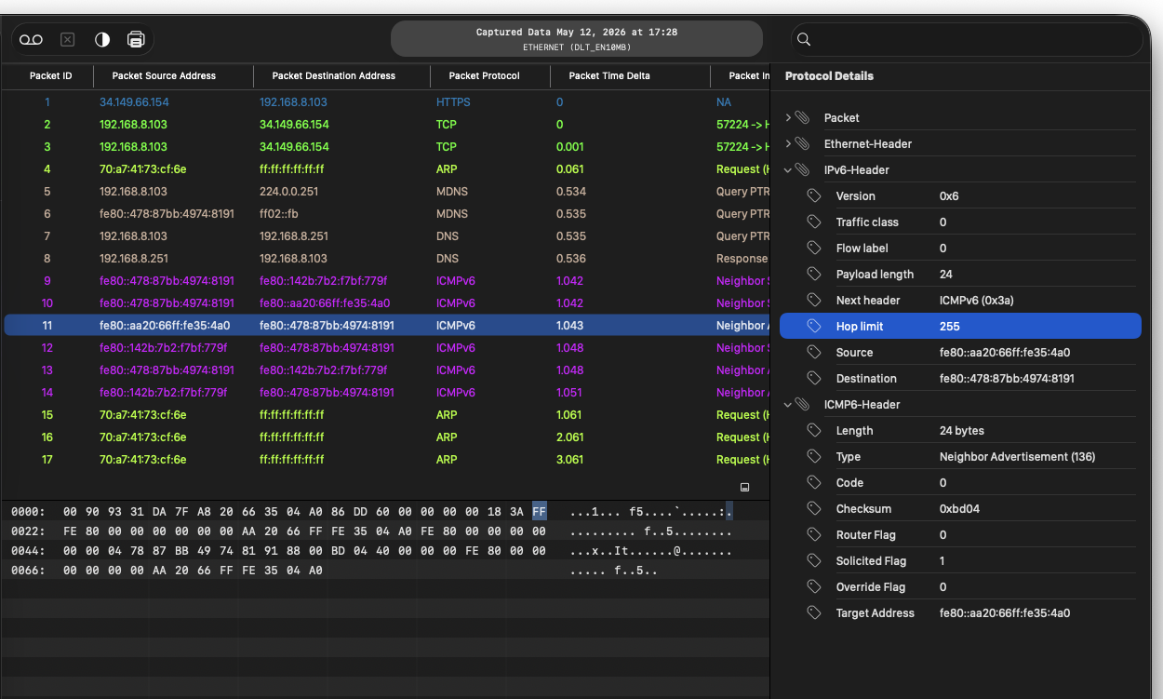Select packet 16 with time delta 2.061
The height and width of the screenshot is (699, 1163).
(386, 437)
